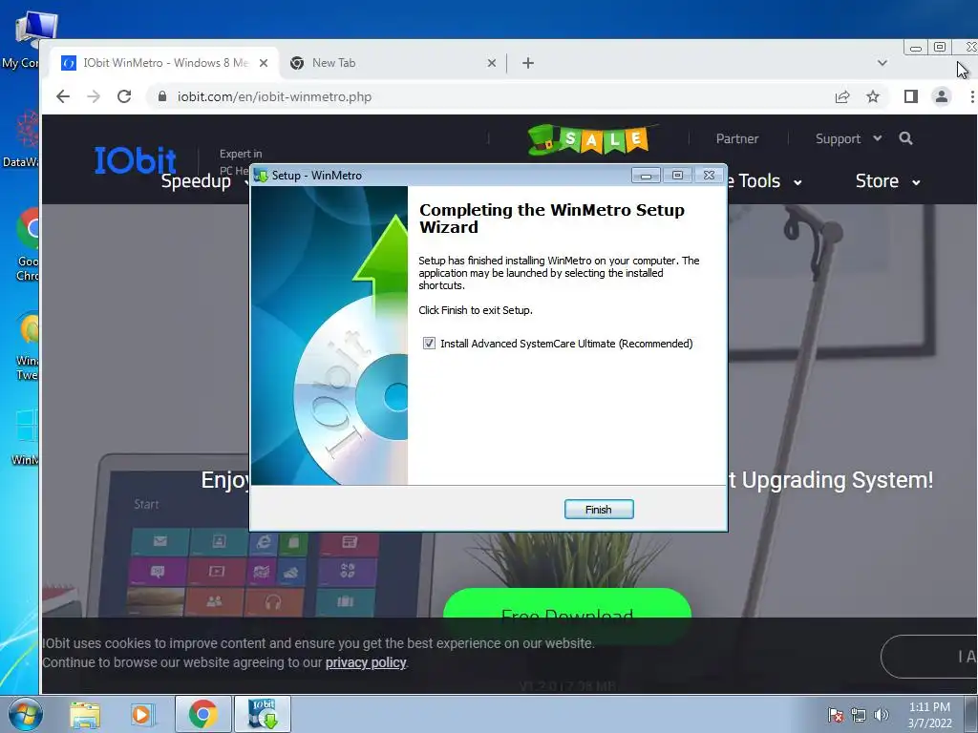
Task: Select the DataWa desktop icon
Action: (x=22, y=138)
